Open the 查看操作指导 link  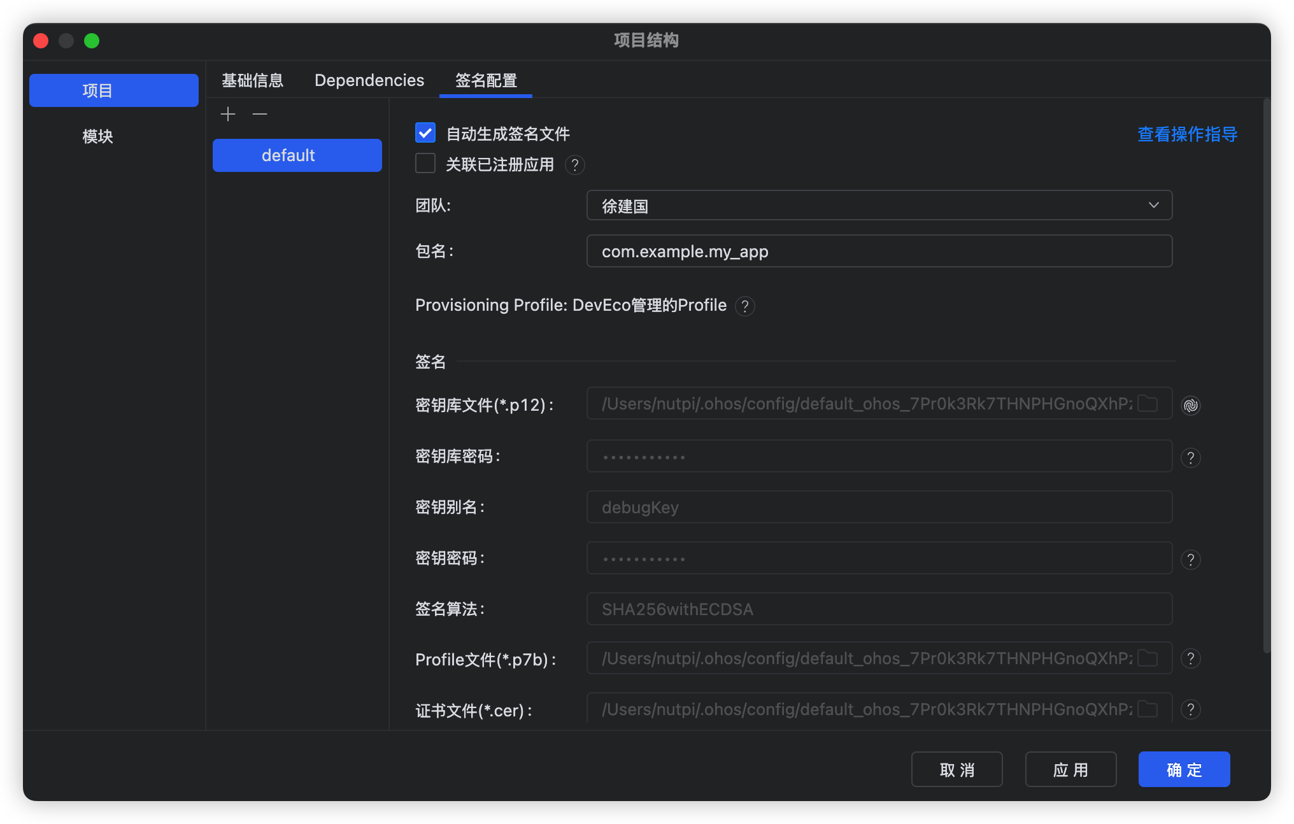[x=1186, y=134]
